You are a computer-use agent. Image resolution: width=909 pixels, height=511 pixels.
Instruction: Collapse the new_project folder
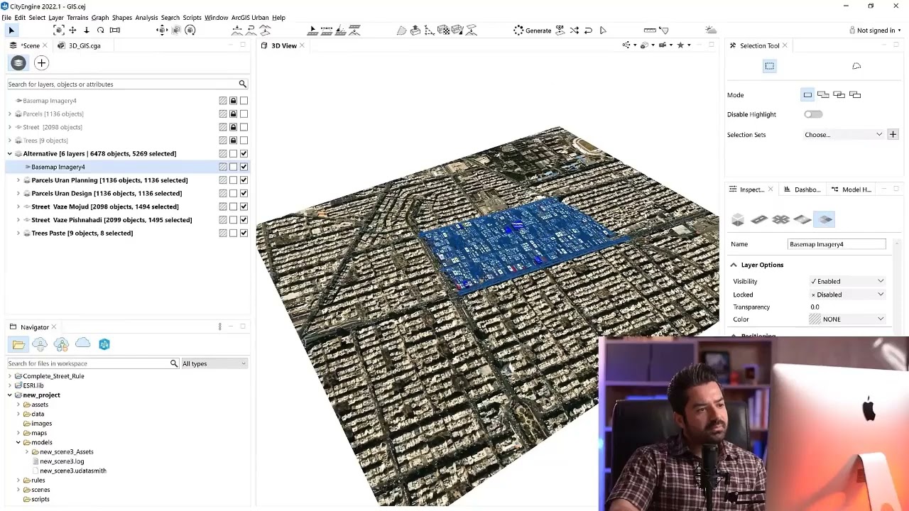tap(10, 395)
